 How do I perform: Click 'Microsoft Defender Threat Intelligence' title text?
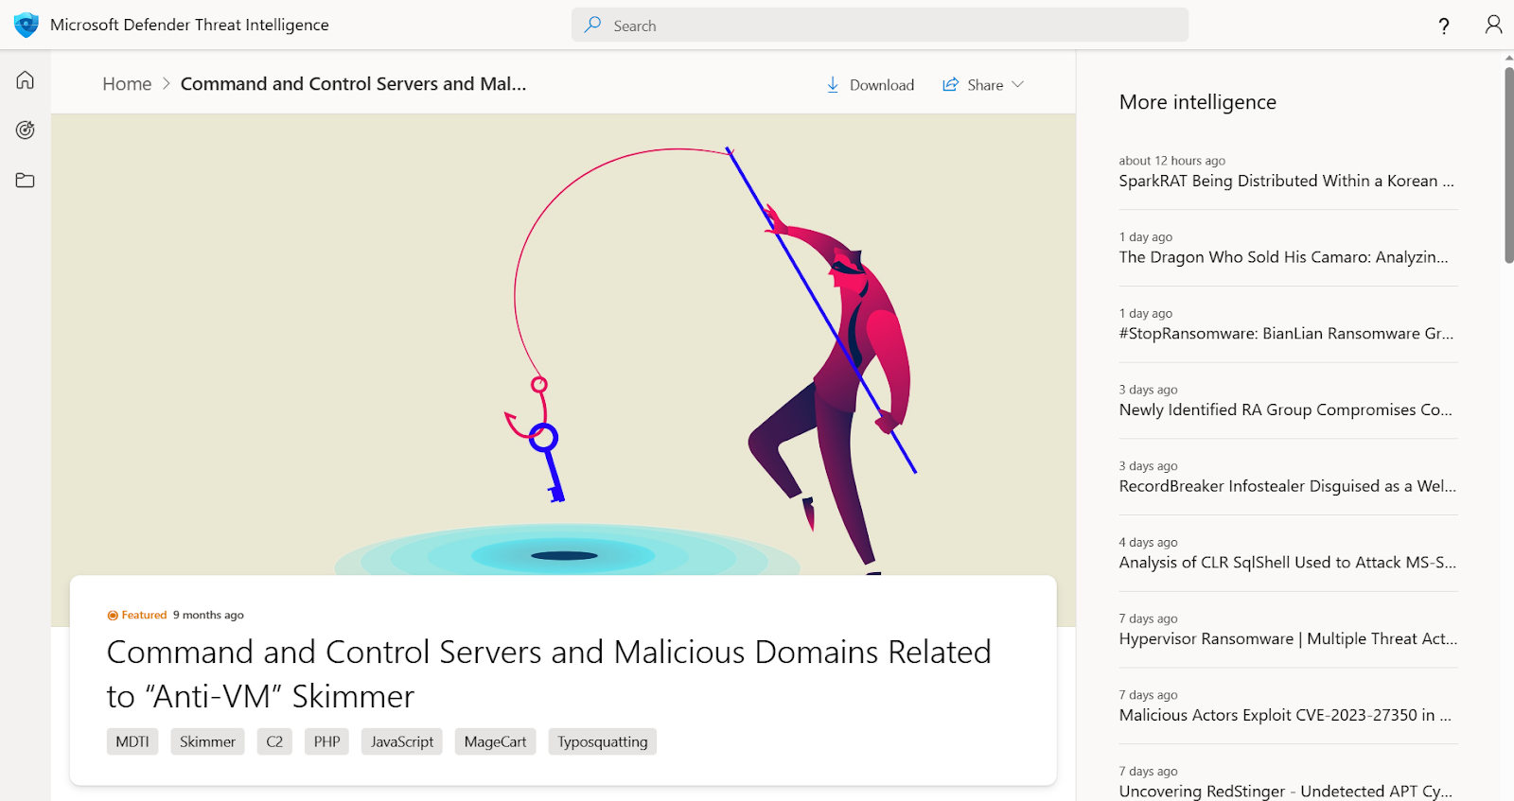point(189,26)
